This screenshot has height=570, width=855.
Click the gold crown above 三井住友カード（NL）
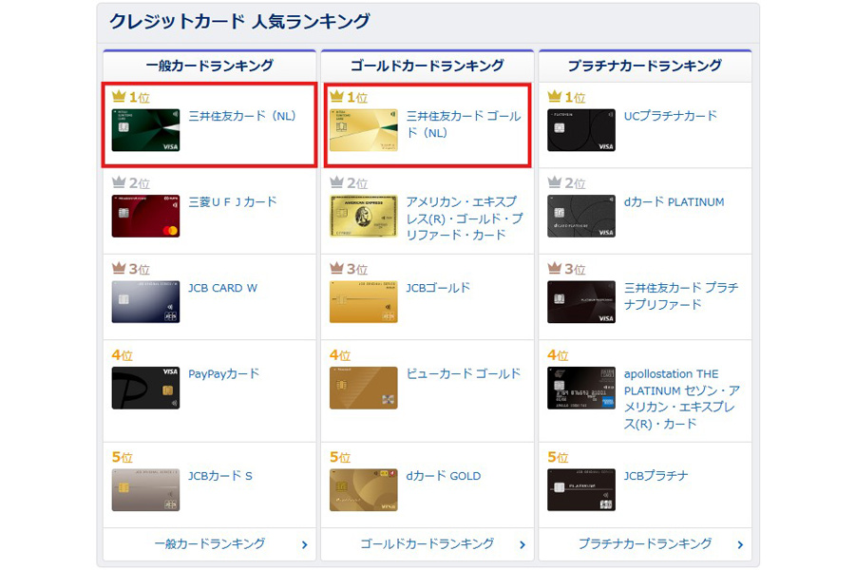coord(119,97)
